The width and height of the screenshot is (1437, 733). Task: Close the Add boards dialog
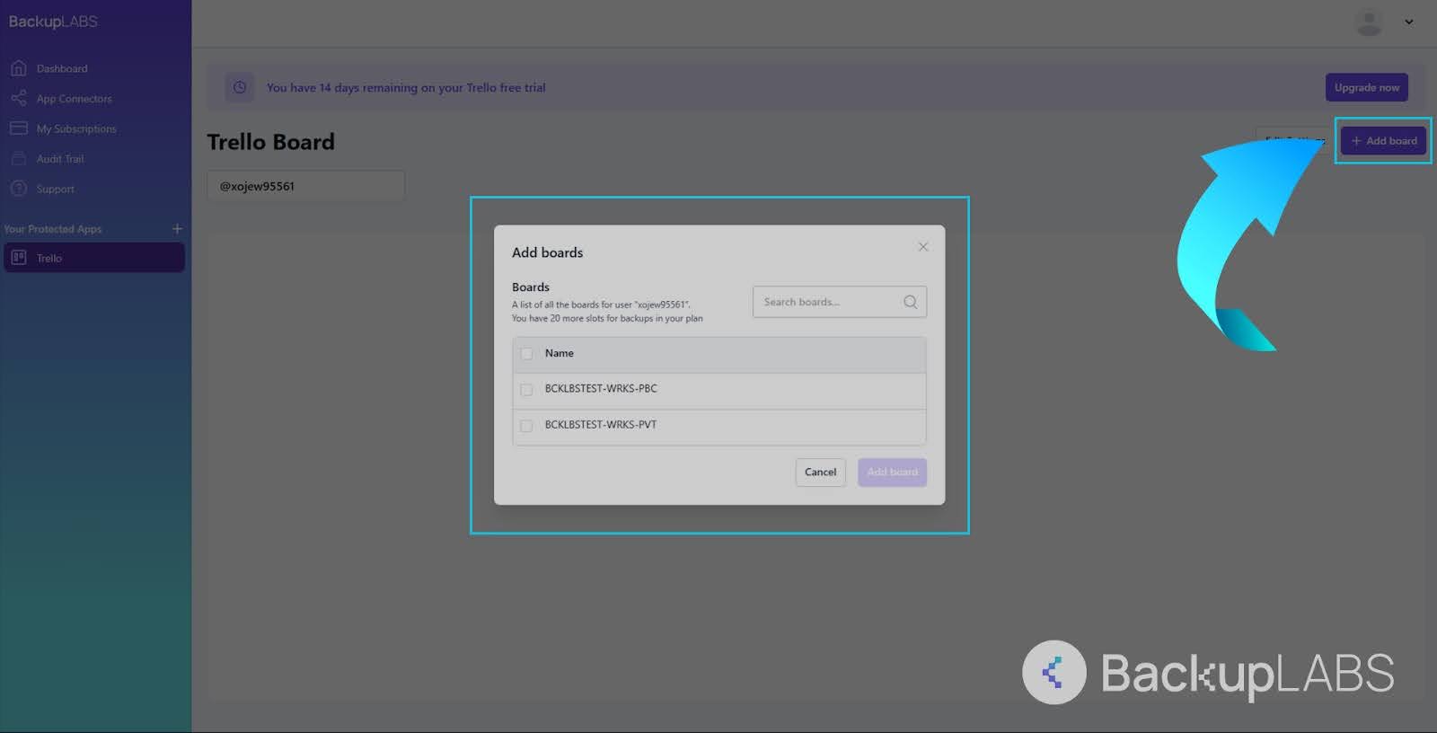coord(923,247)
